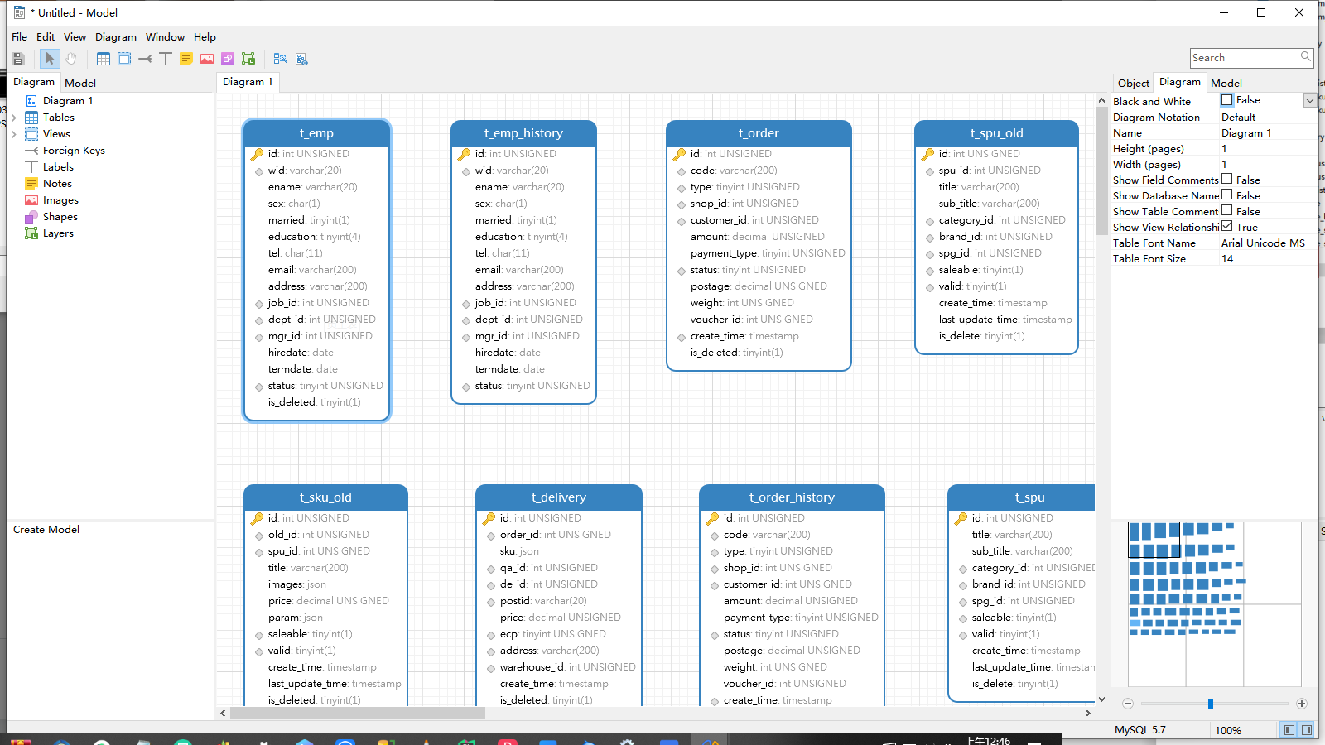Viewport: 1325px width, 745px height.
Task: Click the key icon of t_emp_history id
Action: coord(464,154)
